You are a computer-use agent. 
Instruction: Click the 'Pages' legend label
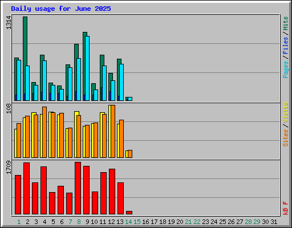click(x=286, y=70)
